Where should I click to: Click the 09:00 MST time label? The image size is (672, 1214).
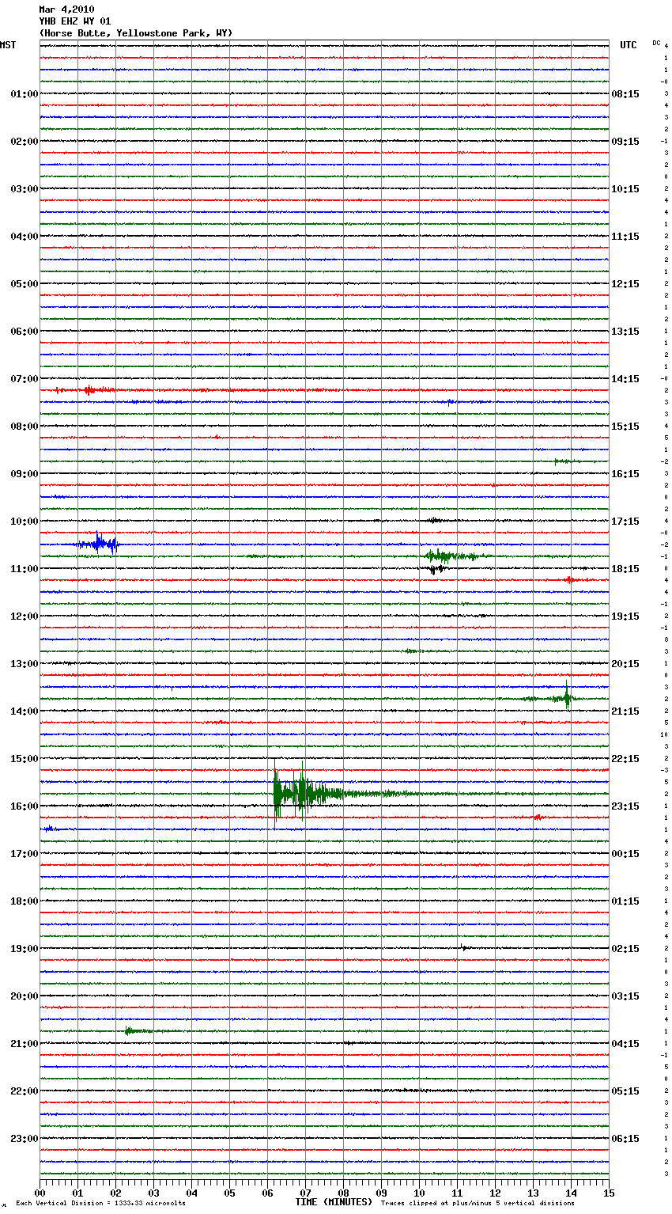(25, 474)
